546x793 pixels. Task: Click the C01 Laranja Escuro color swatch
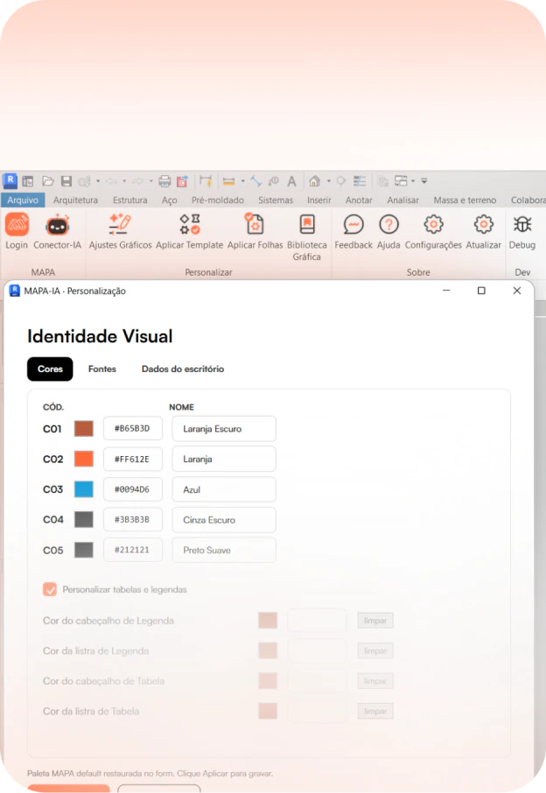(84, 428)
